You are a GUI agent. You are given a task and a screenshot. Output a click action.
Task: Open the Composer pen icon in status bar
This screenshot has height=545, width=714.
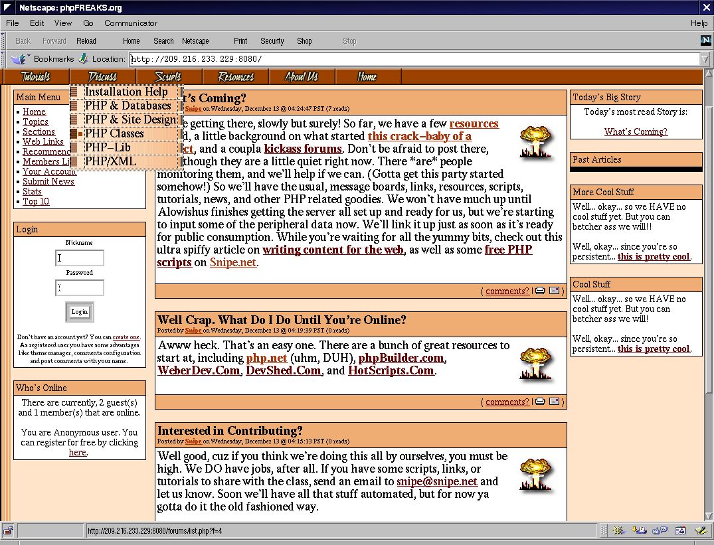[x=700, y=530]
